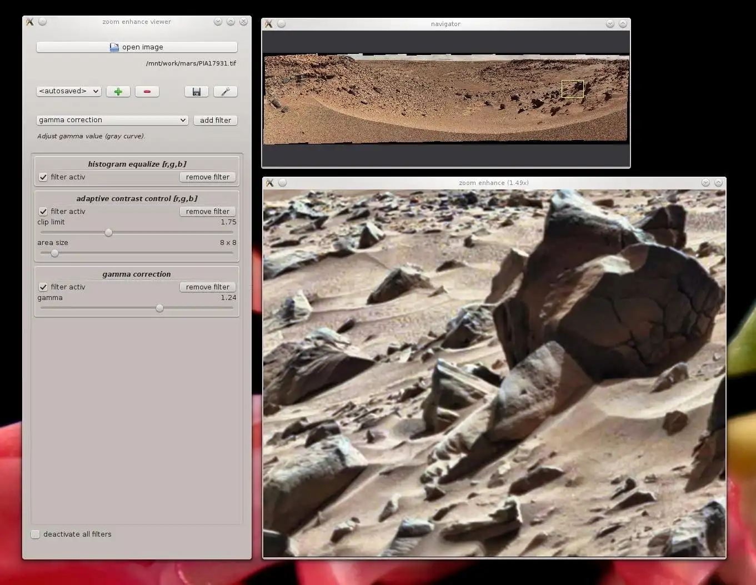Uncheck adaptive contrast control filter activ

point(43,212)
